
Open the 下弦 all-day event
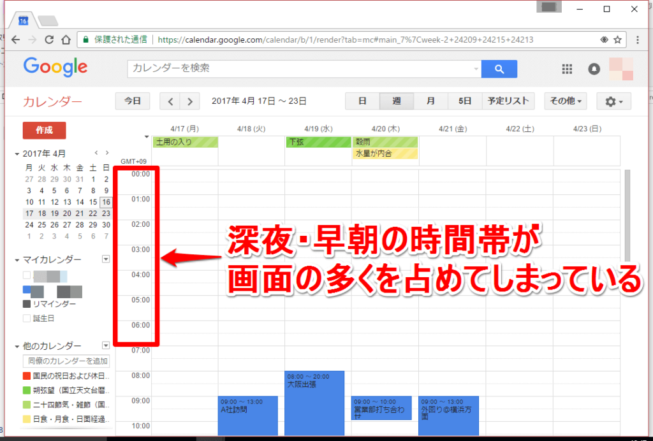point(318,142)
